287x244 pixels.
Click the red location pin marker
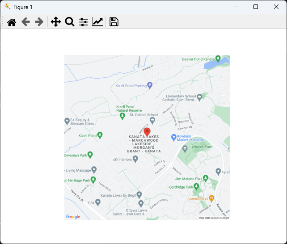coord(147,132)
